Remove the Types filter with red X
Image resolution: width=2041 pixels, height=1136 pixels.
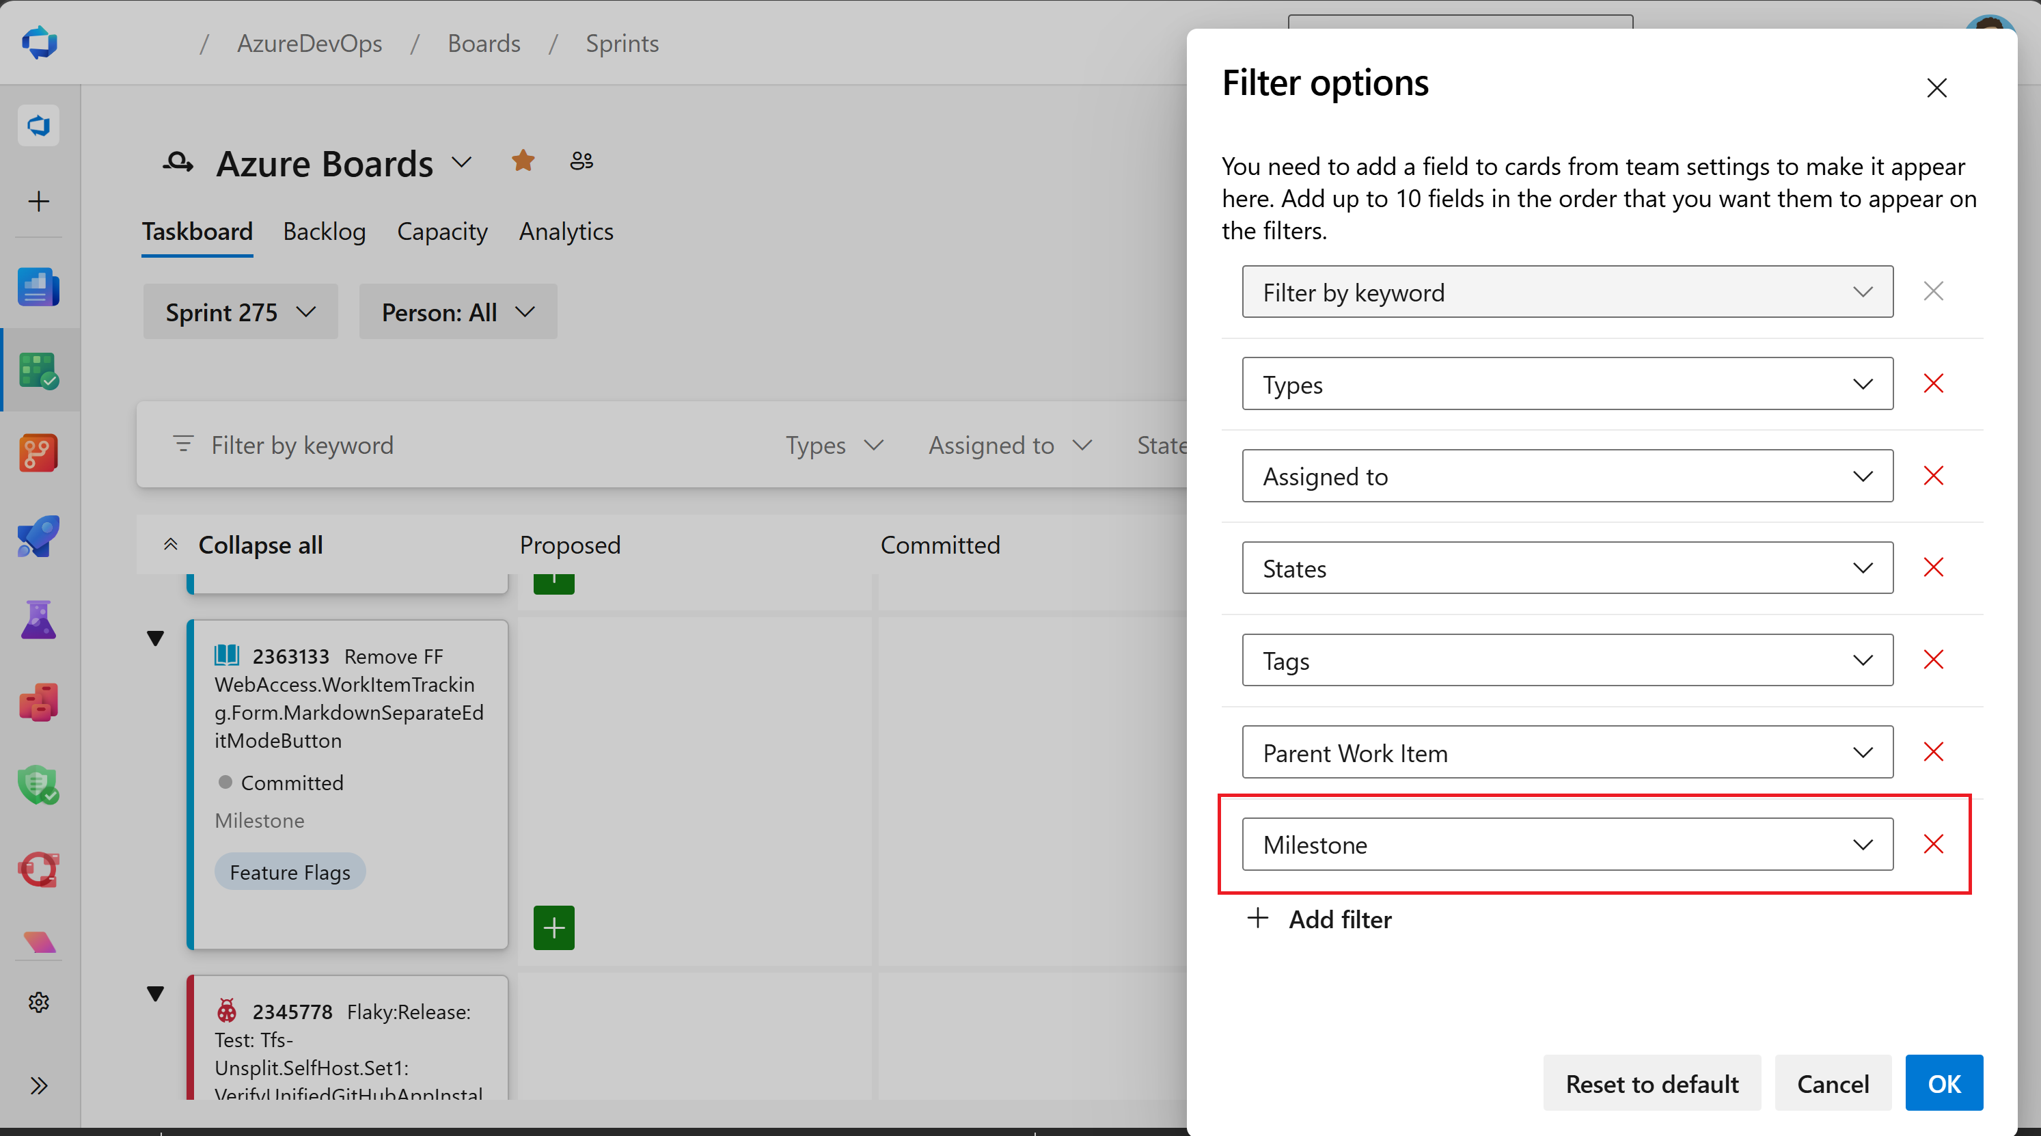point(1933,383)
